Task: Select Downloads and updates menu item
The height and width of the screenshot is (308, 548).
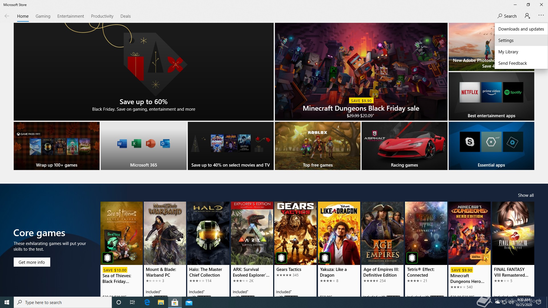Action: pos(521,29)
